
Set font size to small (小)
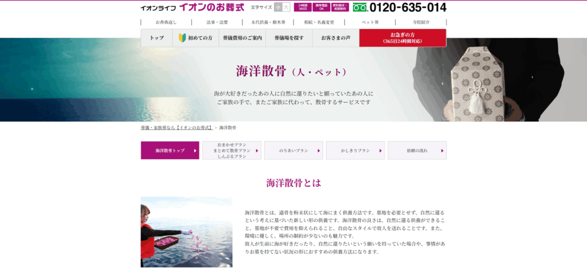pos(279,7)
